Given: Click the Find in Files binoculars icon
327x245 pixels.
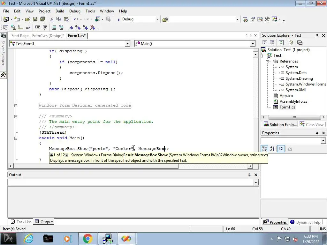Looking at the screenshot, I should pyautogui.click(x=165, y=19).
